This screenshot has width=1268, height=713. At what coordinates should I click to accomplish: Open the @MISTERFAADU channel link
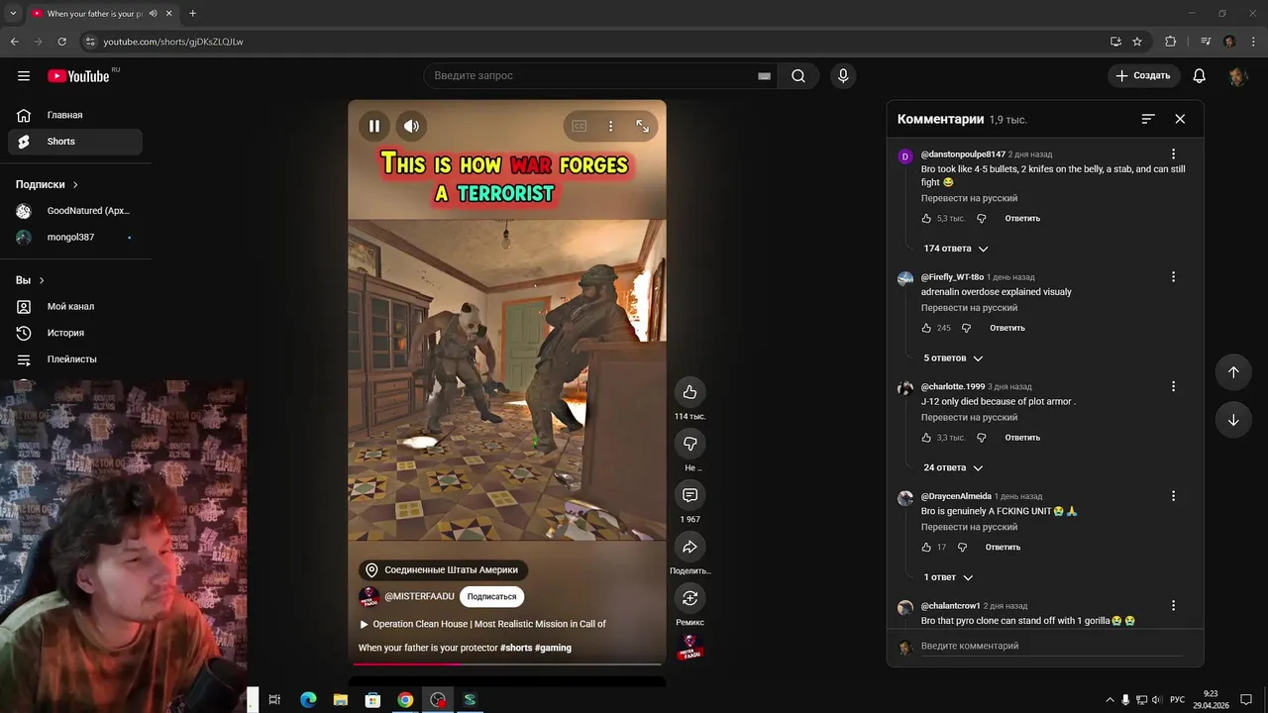pos(419,597)
